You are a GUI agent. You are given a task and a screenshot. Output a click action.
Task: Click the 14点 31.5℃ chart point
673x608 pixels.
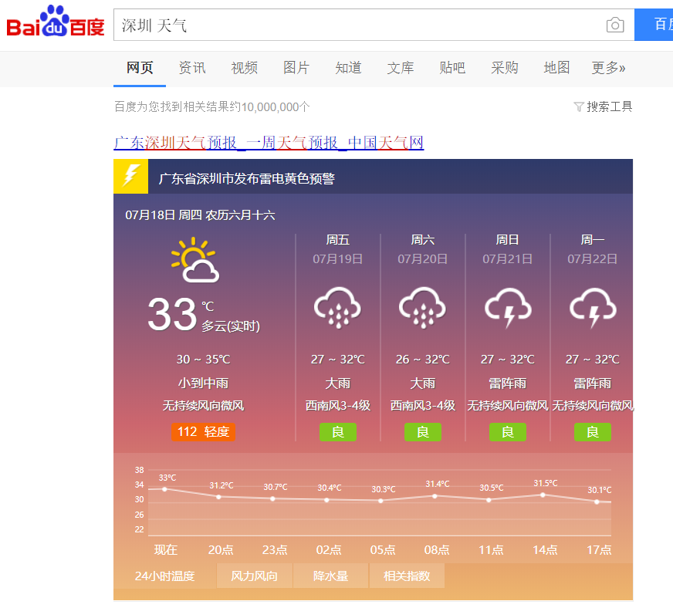click(543, 495)
